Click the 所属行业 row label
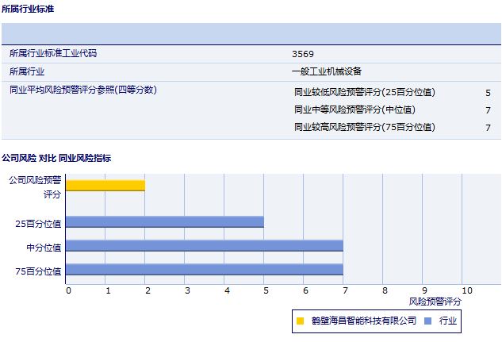This screenshot has width=502, height=342. coord(27,71)
